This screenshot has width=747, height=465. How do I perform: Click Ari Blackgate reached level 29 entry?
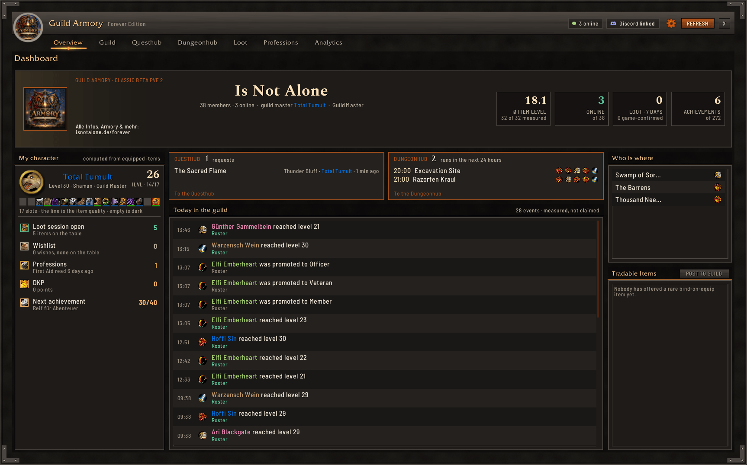[x=385, y=435]
